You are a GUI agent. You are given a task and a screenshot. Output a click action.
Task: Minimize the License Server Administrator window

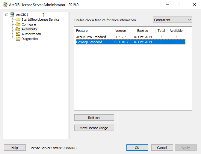(x=167, y=5)
